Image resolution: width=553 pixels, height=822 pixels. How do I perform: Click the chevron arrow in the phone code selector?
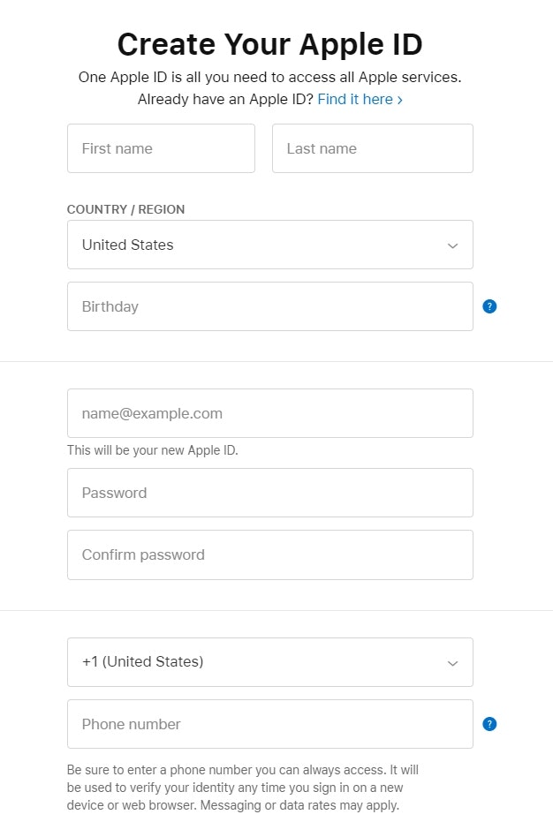coord(452,663)
